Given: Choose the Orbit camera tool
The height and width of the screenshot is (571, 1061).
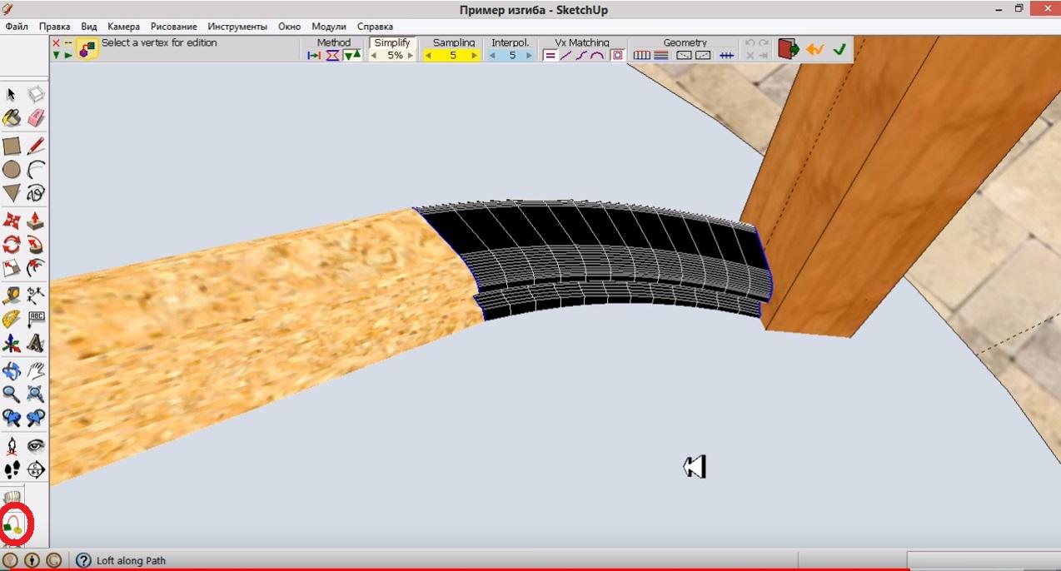Looking at the screenshot, I should click(12, 370).
